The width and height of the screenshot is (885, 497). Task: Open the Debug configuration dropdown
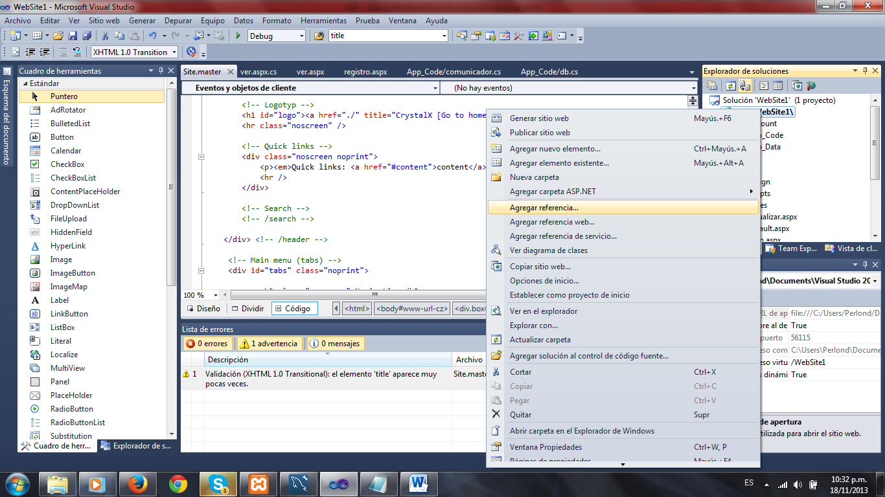pyautogui.click(x=277, y=36)
